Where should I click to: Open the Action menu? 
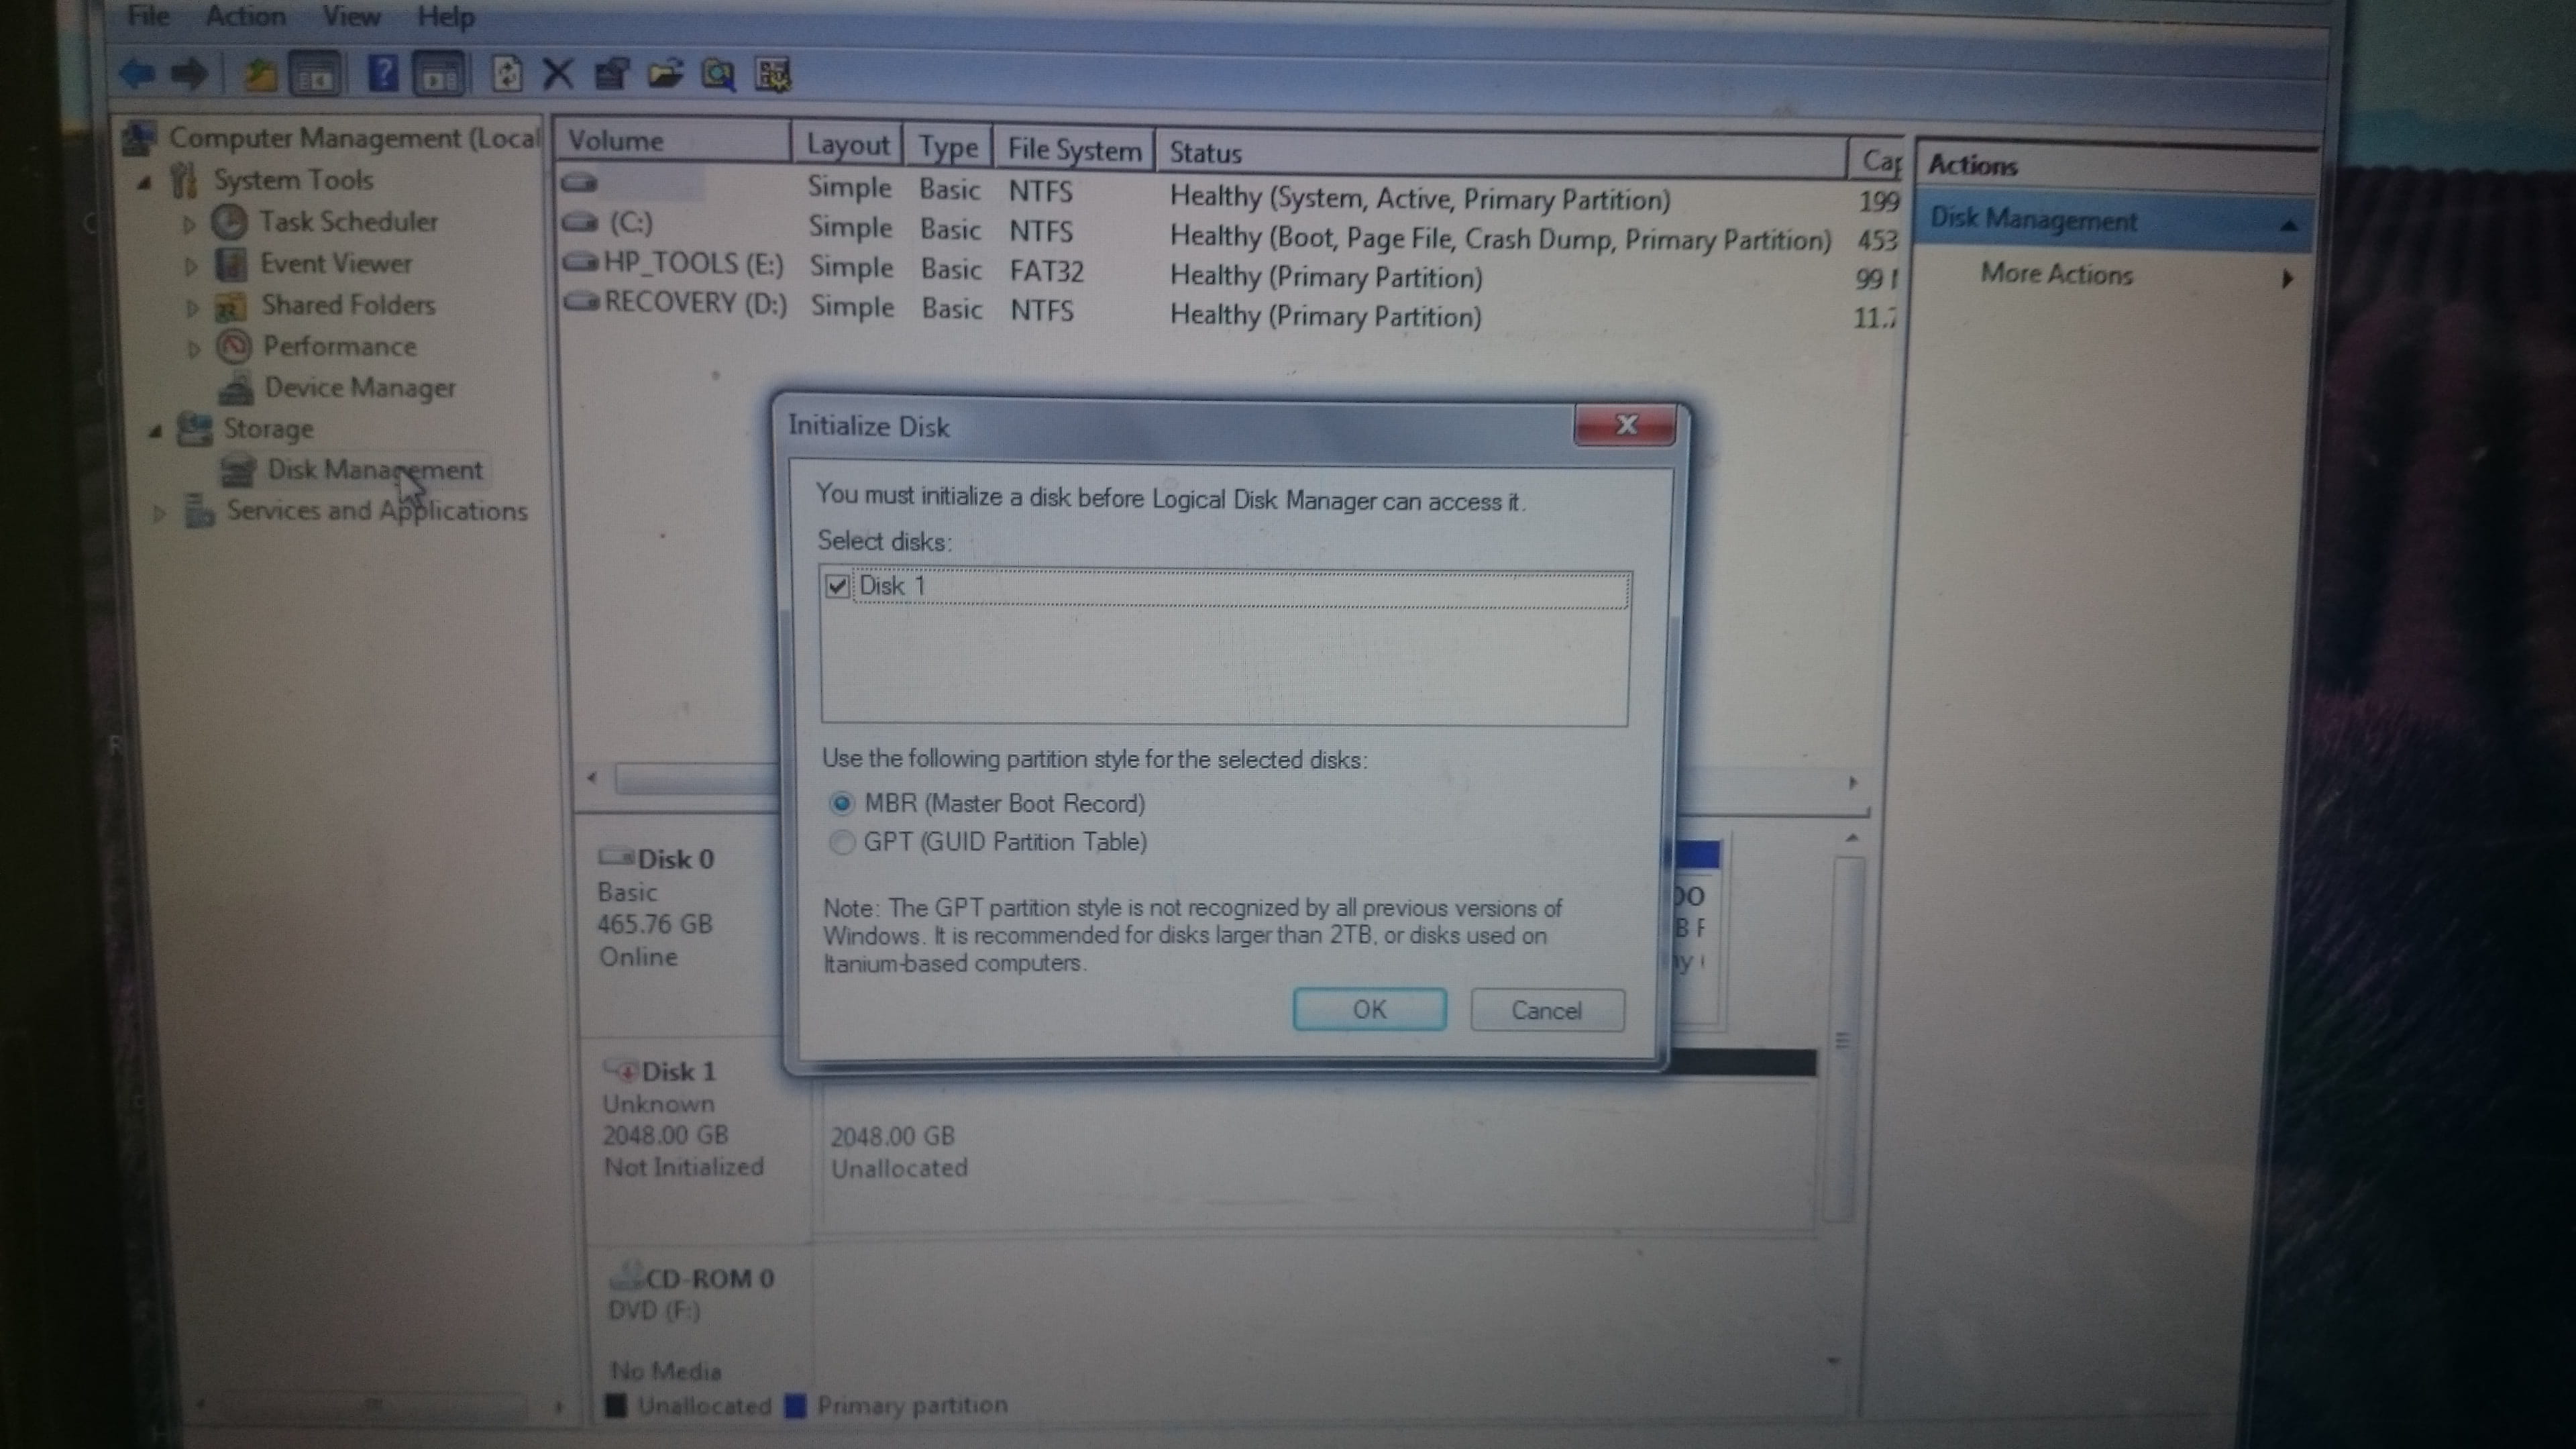click(246, 16)
